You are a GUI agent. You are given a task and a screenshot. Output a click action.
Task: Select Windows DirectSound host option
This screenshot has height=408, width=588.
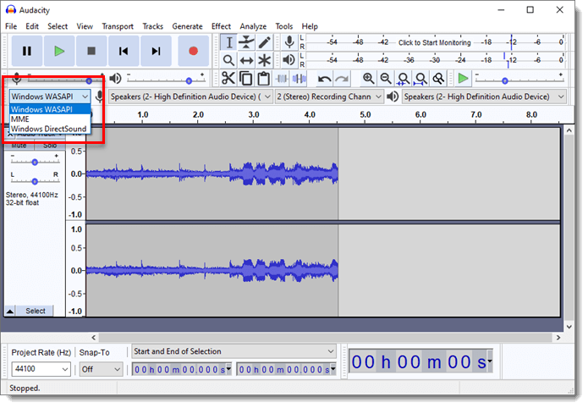point(48,129)
